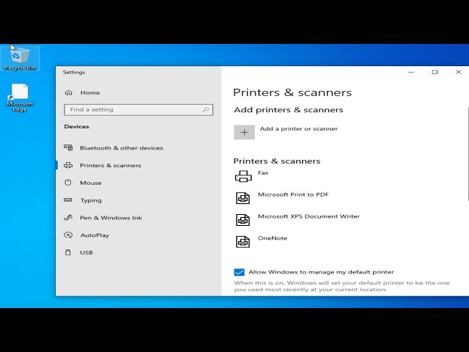Select Printers & scanners in sidebar
Image resolution: width=469 pixels, height=352 pixels.
pyautogui.click(x=111, y=165)
